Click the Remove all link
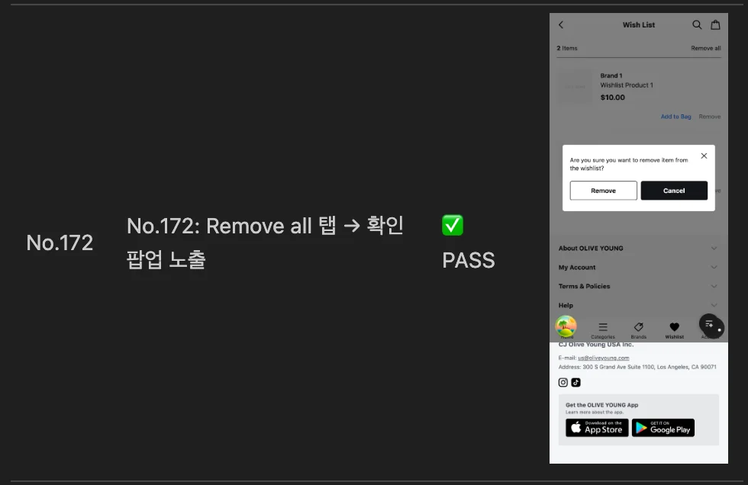Screen dimensions: 748x485 point(705,48)
